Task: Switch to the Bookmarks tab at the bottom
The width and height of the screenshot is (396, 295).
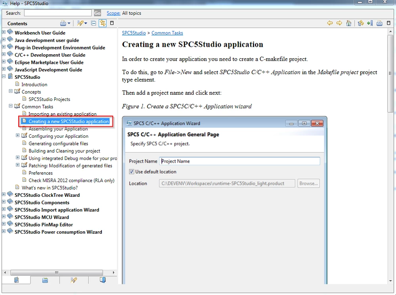Action: 103,280
